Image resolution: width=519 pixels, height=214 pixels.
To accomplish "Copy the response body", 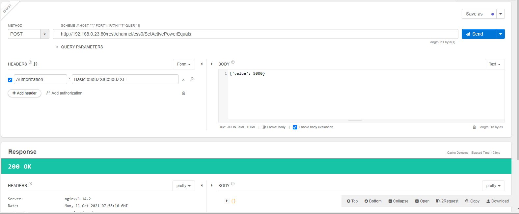I will [x=472, y=201].
